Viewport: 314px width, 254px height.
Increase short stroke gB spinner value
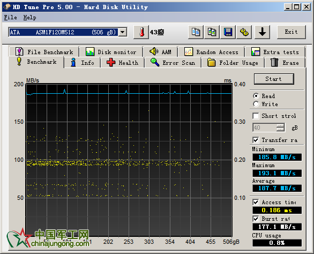280,125
